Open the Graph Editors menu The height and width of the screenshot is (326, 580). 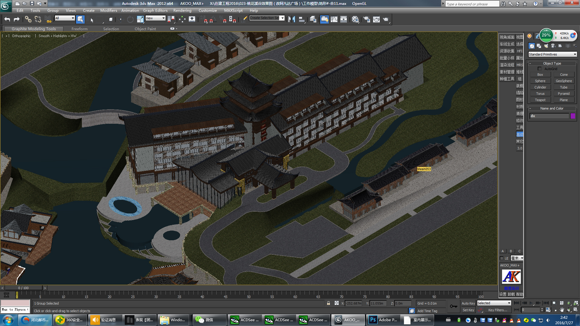(155, 10)
